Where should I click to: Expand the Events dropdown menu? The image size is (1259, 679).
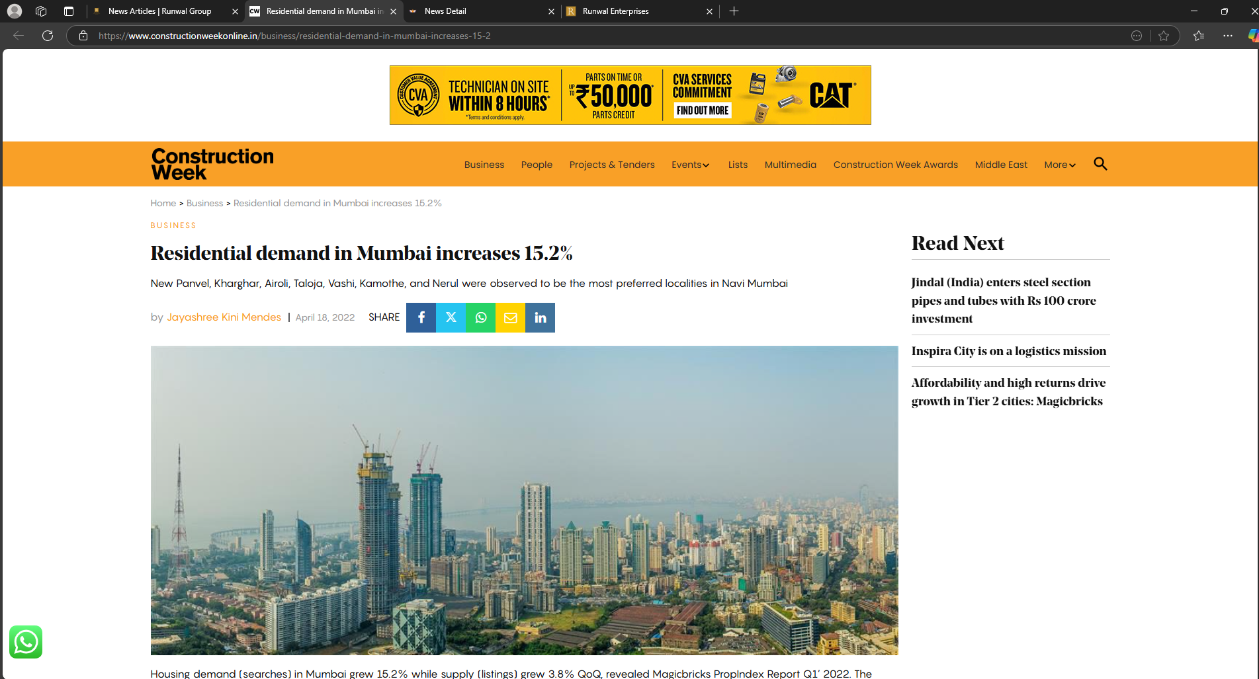click(690, 165)
